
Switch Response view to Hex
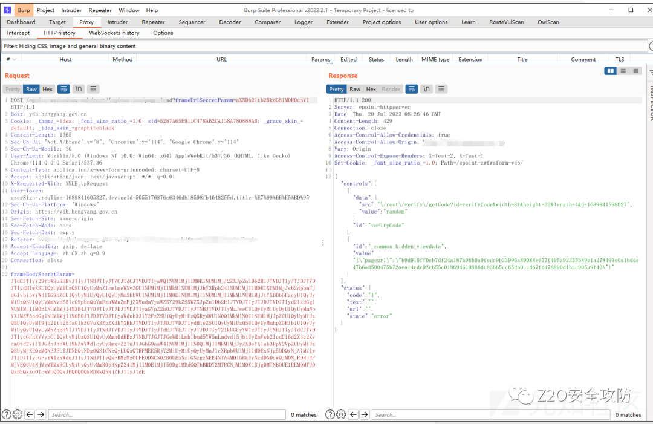coord(371,89)
